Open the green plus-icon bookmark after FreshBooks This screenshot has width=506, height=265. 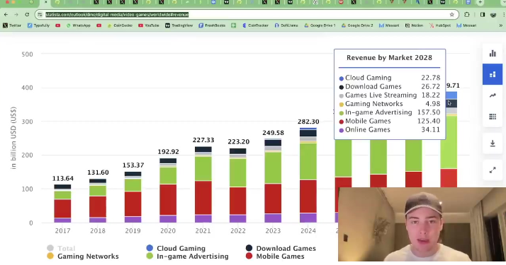point(234,25)
